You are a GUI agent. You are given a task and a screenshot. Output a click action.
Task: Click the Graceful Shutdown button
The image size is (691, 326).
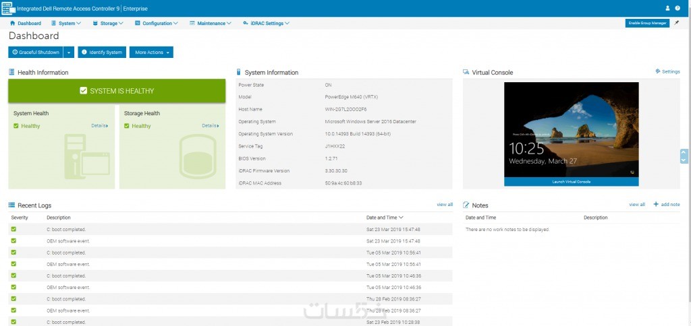click(36, 53)
